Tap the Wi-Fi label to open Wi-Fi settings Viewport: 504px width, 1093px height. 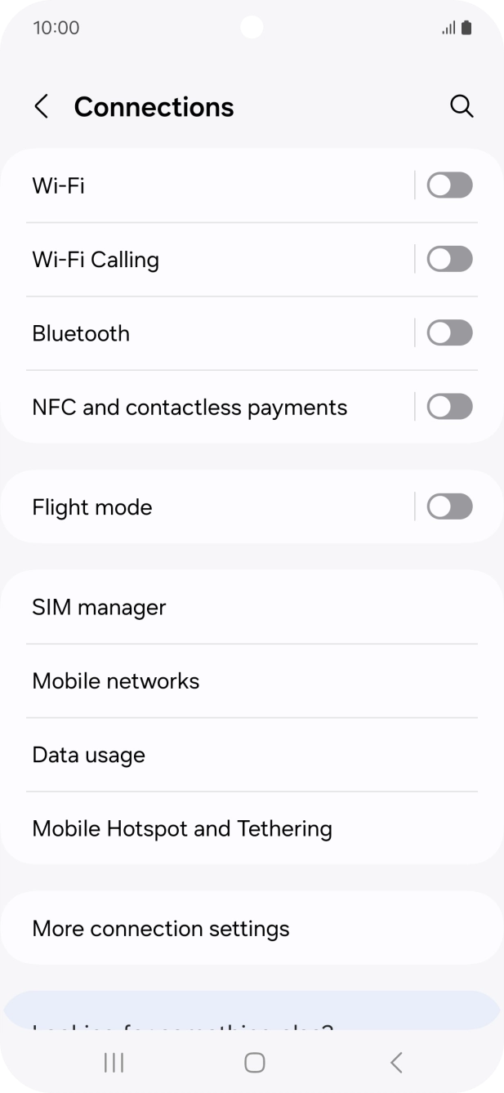[58, 185]
